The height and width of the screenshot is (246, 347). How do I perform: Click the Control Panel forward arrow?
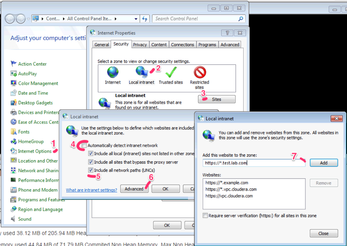pyautogui.click(x=21, y=19)
